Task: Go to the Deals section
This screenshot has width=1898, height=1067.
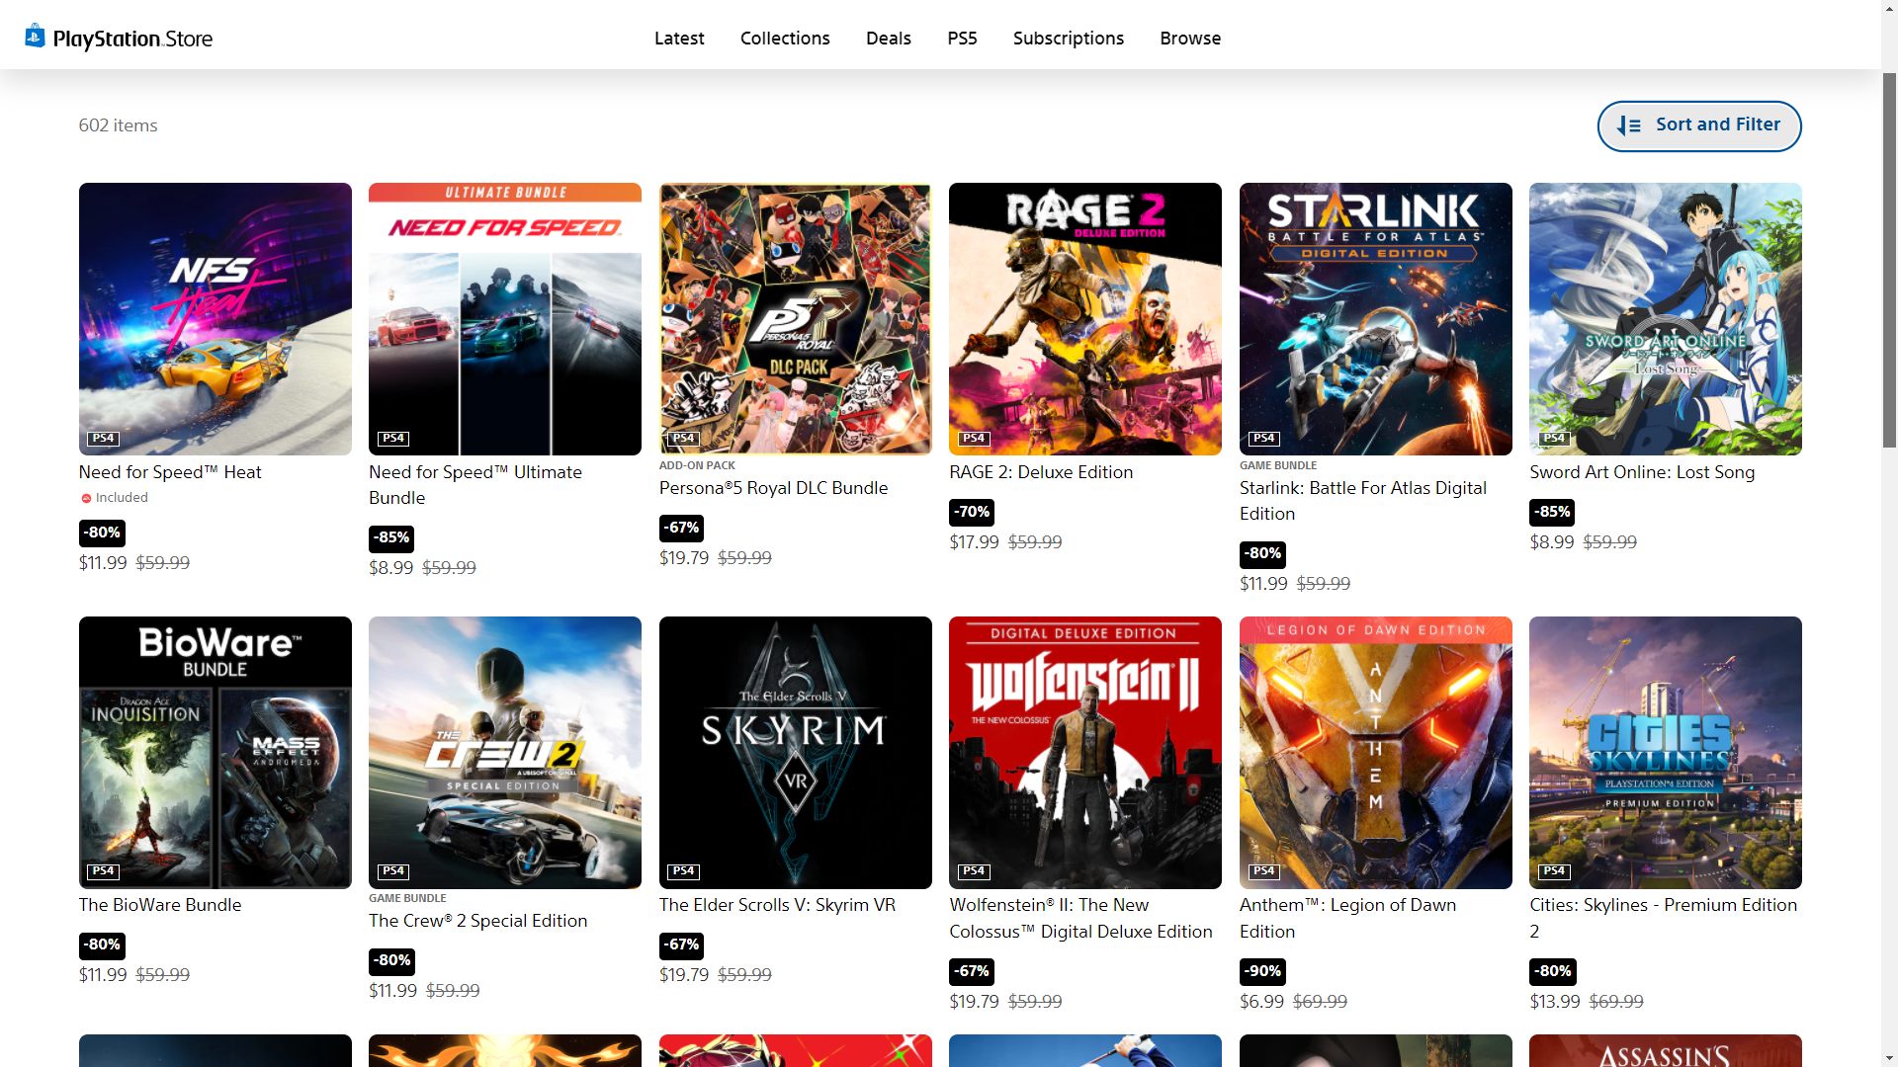Action: click(888, 39)
